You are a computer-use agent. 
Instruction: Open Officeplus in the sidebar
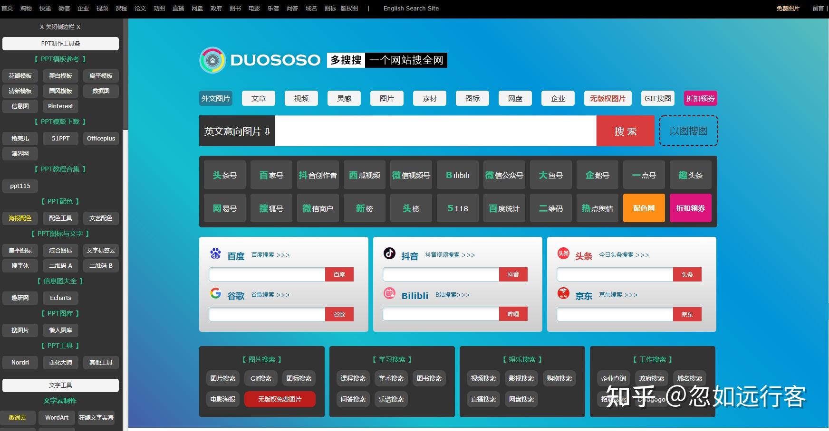coord(101,138)
